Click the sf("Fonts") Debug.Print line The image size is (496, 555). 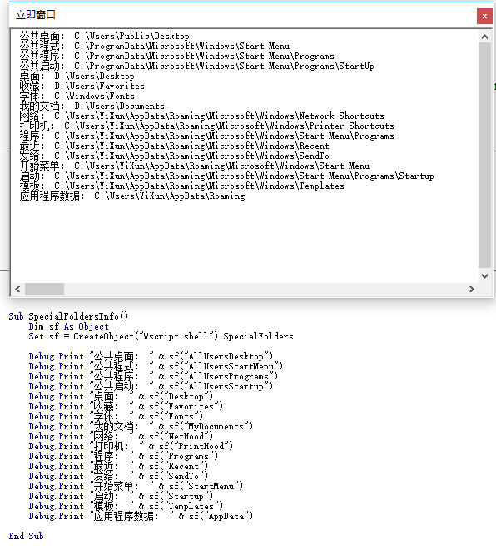point(116,416)
